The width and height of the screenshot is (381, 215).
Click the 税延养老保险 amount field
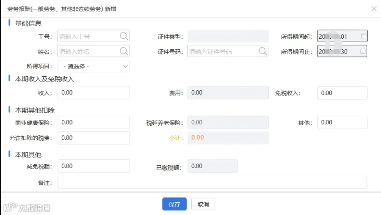(228, 122)
